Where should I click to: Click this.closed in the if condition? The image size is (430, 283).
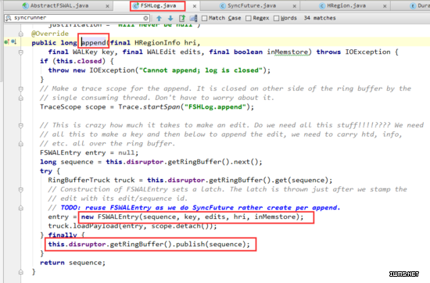79,61
